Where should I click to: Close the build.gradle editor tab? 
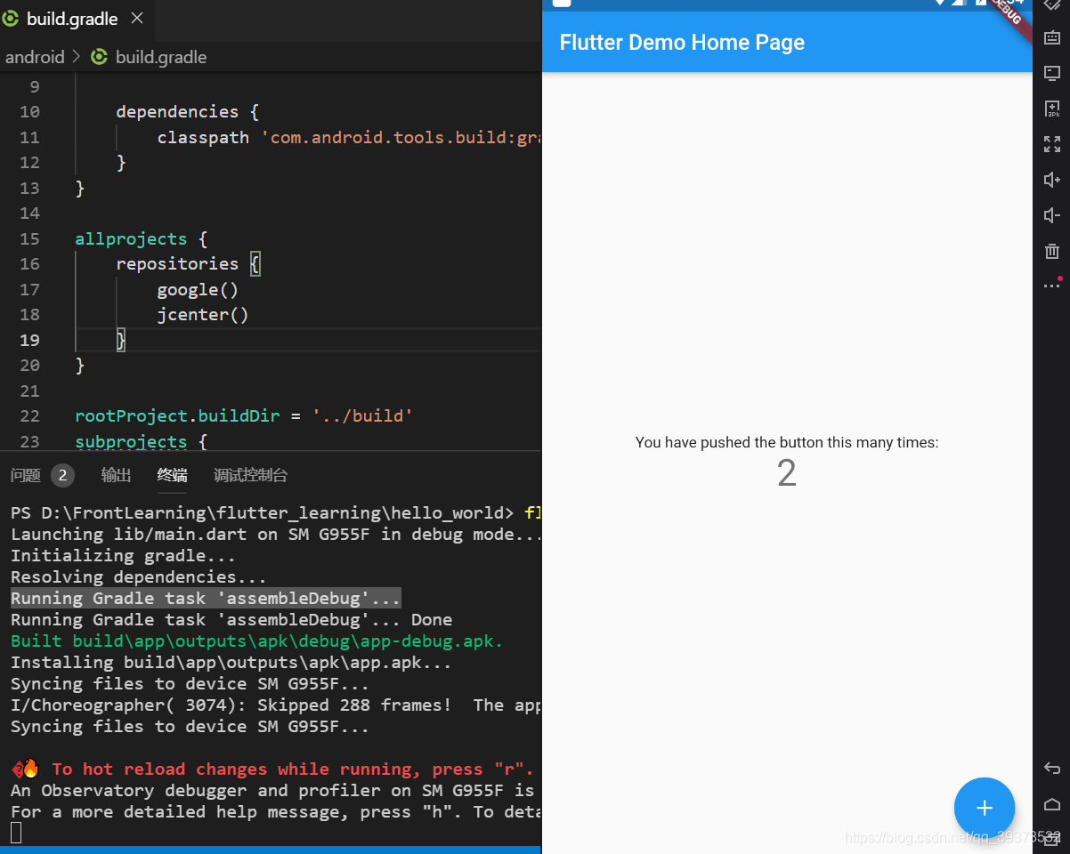point(136,18)
